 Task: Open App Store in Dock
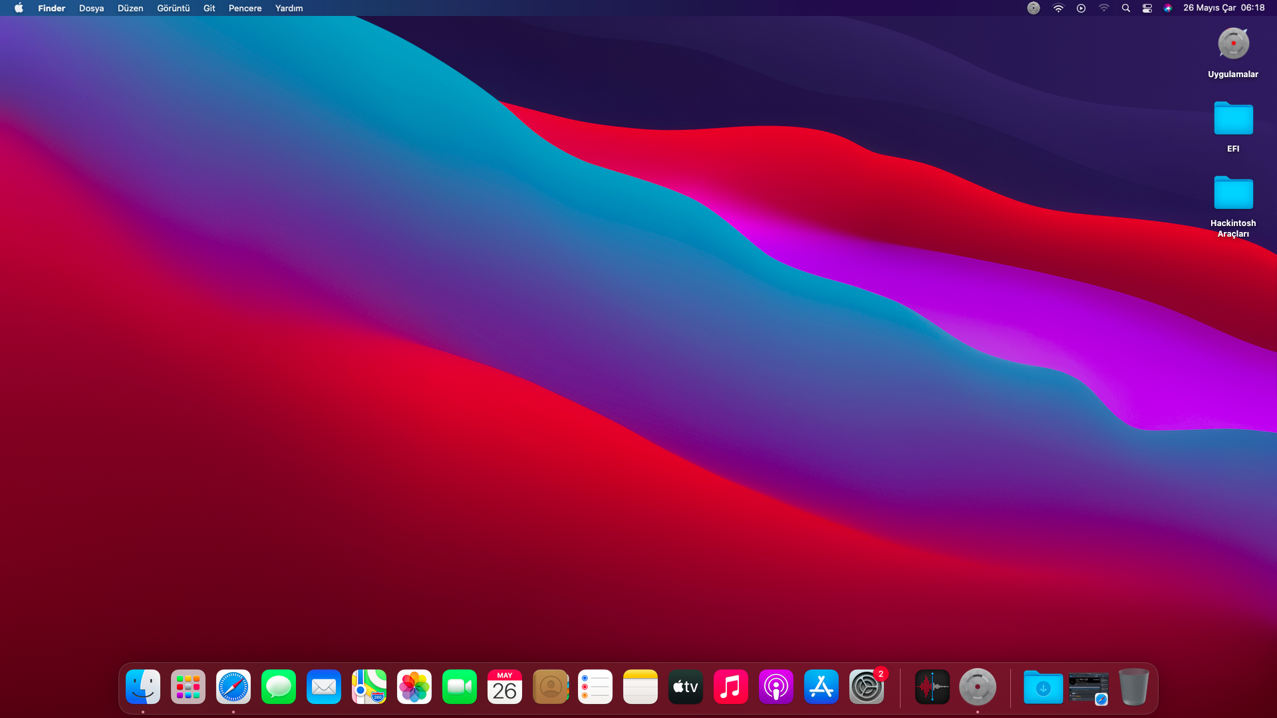pos(821,687)
